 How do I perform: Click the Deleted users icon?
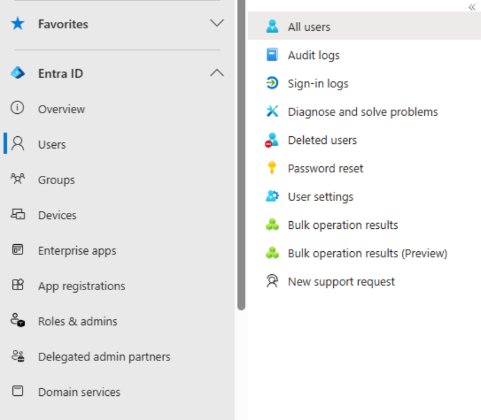click(x=272, y=140)
